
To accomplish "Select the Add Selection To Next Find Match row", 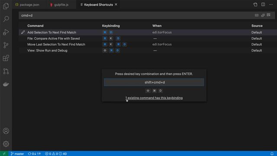I will pos(148,32).
